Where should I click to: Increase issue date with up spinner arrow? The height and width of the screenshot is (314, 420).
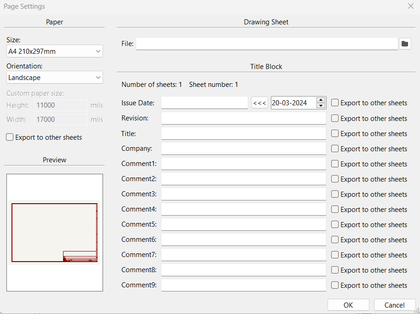(x=321, y=100)
